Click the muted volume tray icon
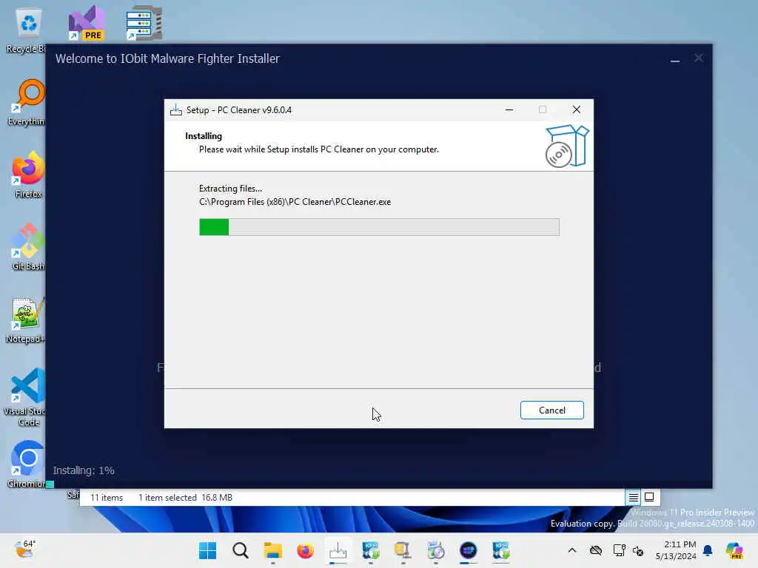The image size is (758, 568). [638, 550]
